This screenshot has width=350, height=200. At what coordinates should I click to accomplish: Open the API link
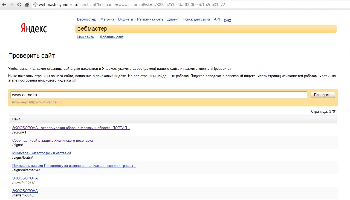pos(217,19)
